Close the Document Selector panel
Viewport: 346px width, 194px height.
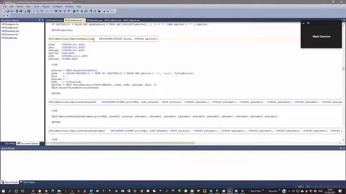[43, 20]
